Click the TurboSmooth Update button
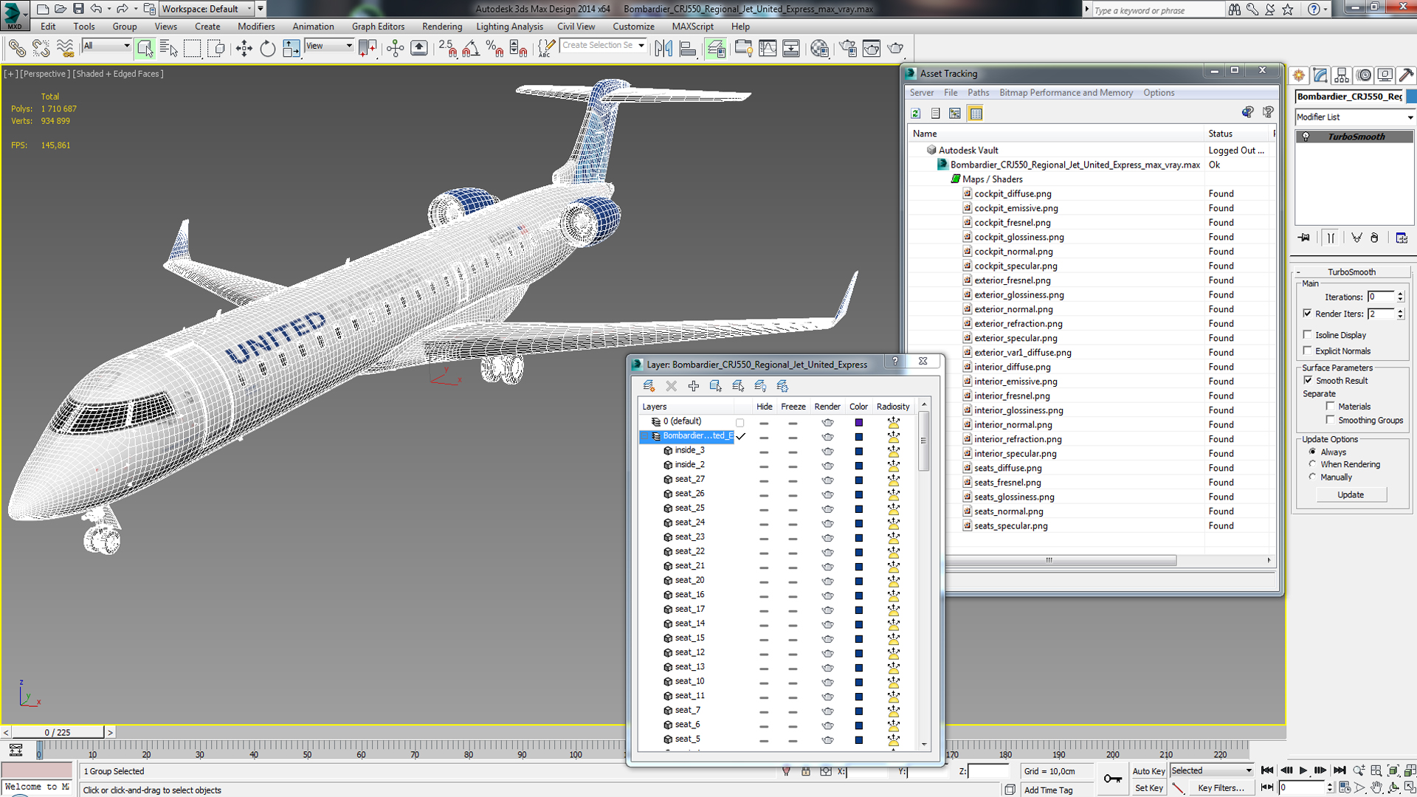Screen dimensions: 1417x797 pyautogui.click(x=1351, y=495)
